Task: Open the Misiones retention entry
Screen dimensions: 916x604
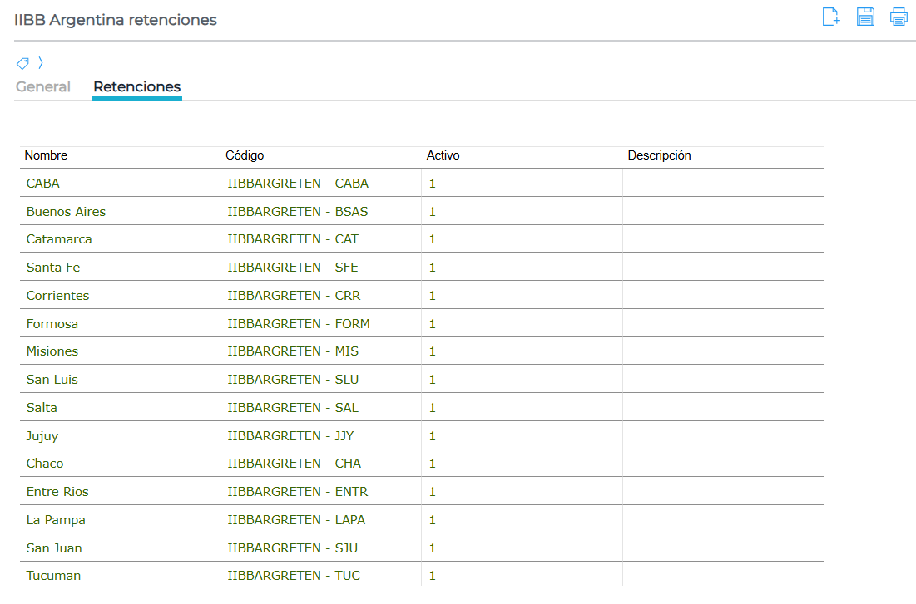Action: coord(52,351)
